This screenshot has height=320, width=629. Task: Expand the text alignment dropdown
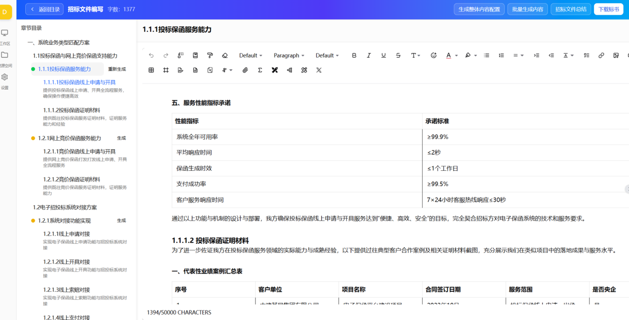tap(518, 55)
